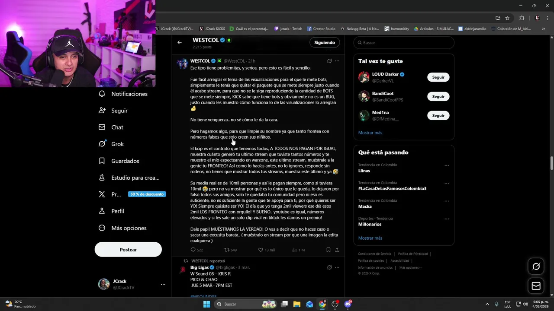The height and width of the screenshot is (311, 554).
Task: Open options for #LaCasaDeLosFamososColombia3 trend
Action: (447, 183)
